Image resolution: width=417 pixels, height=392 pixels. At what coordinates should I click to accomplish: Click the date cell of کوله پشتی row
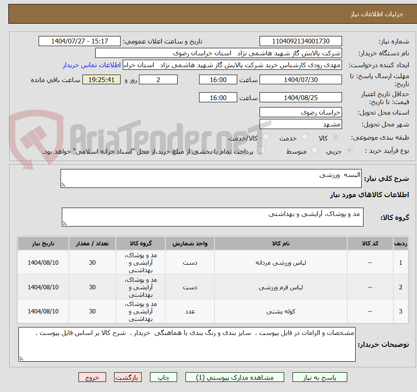point(43,311)
